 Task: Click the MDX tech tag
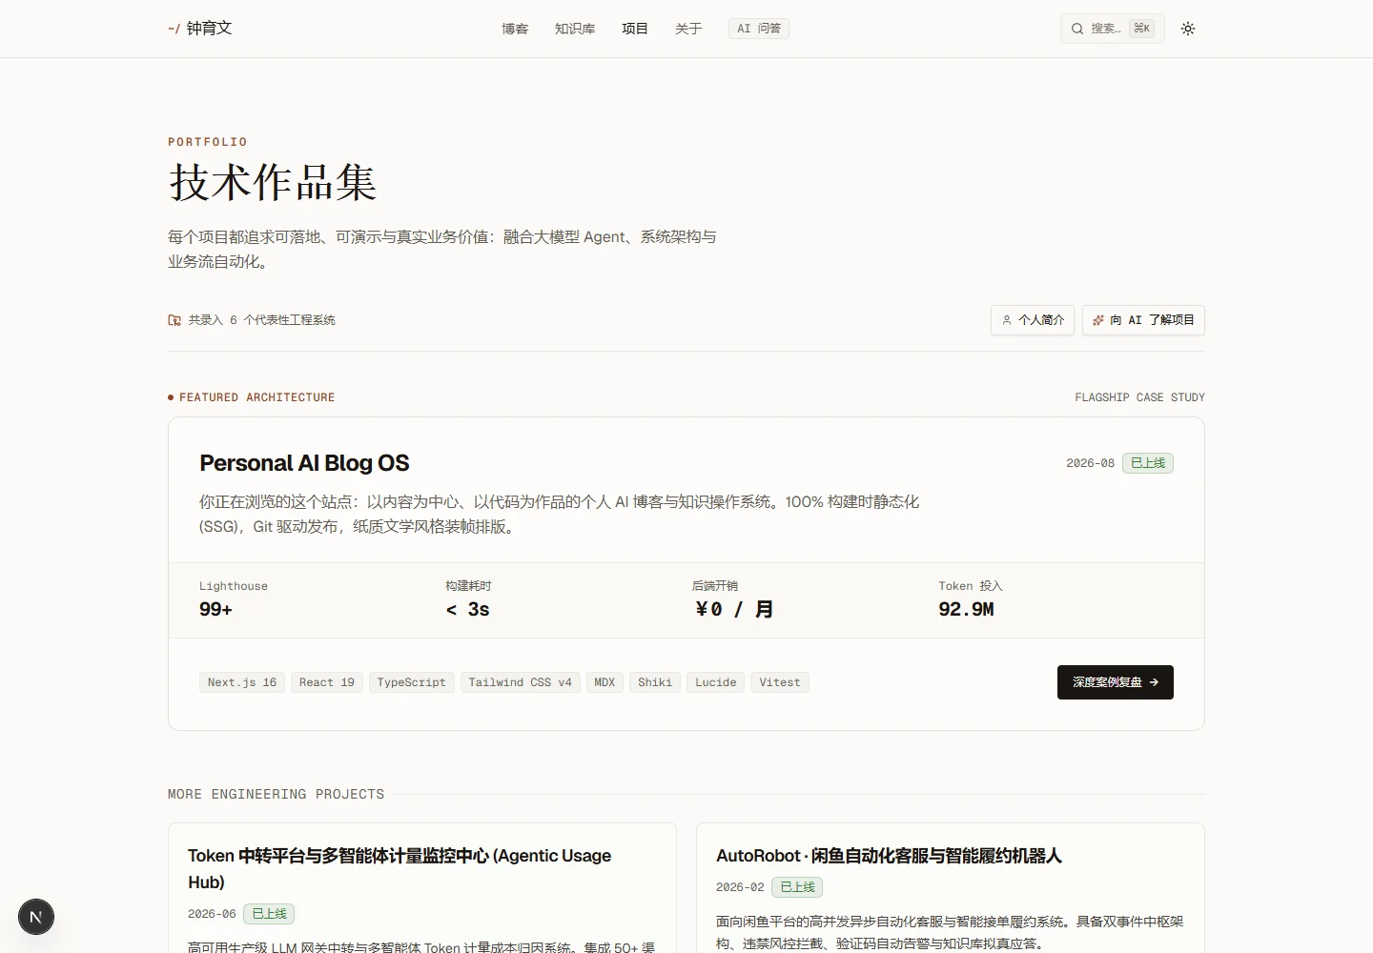point(605,682)
